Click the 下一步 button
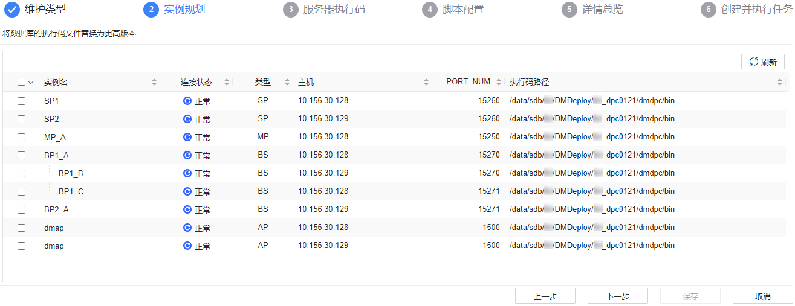This screenshot has height=306, width=795. click(x=618, y=296)
